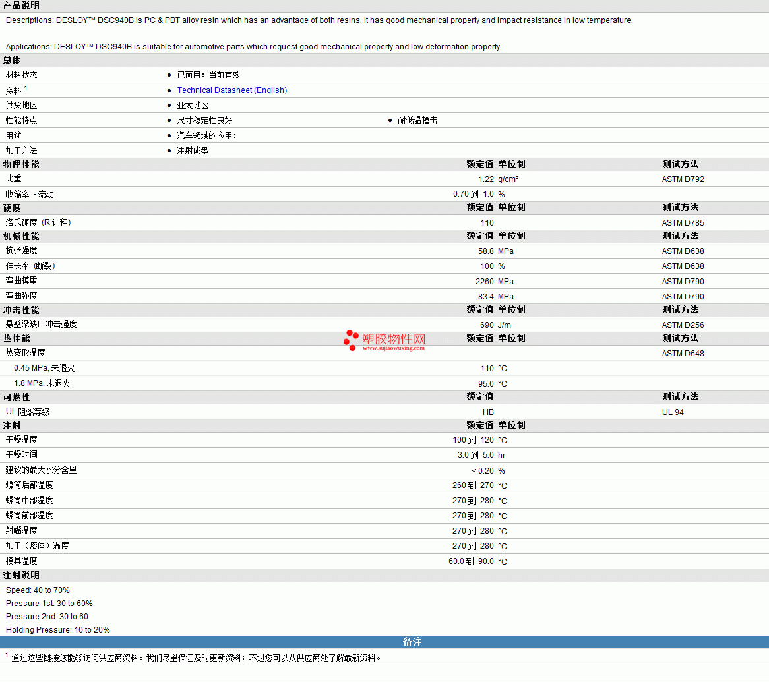Select the 'UL 94' test method
769x682 pixels.
673,413
